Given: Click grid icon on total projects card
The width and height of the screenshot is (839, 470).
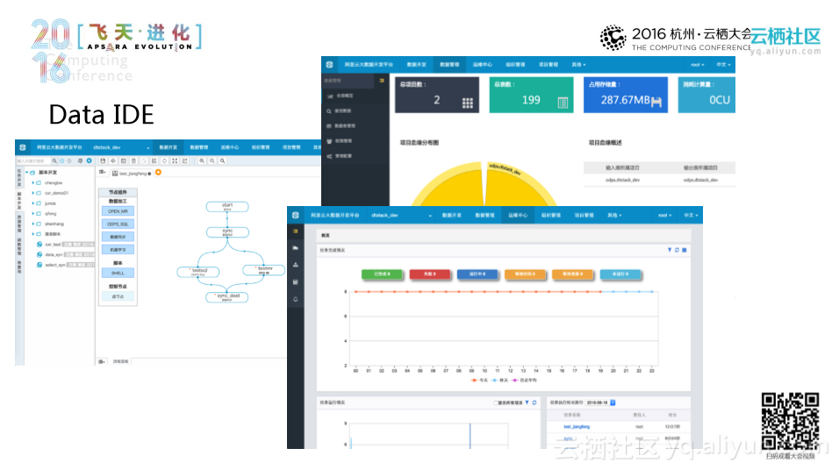Looking at the screenshot, I should (467, 103).
